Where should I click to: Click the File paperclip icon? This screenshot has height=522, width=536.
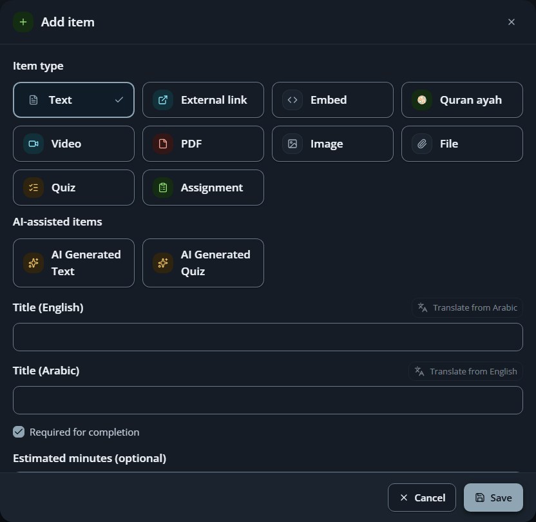[422, 144]
